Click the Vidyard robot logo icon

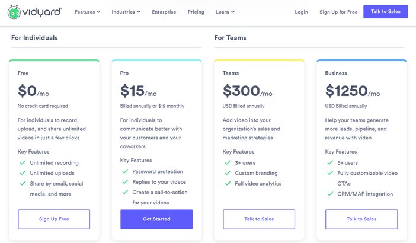(x=14, y=12)
